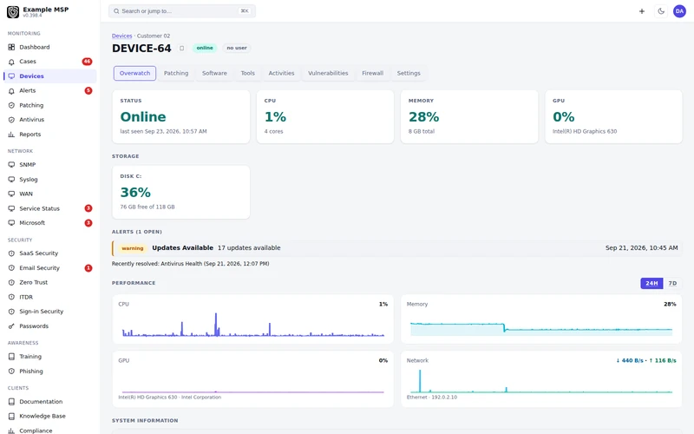
Task: Open the Software tab
Action: 214,74
